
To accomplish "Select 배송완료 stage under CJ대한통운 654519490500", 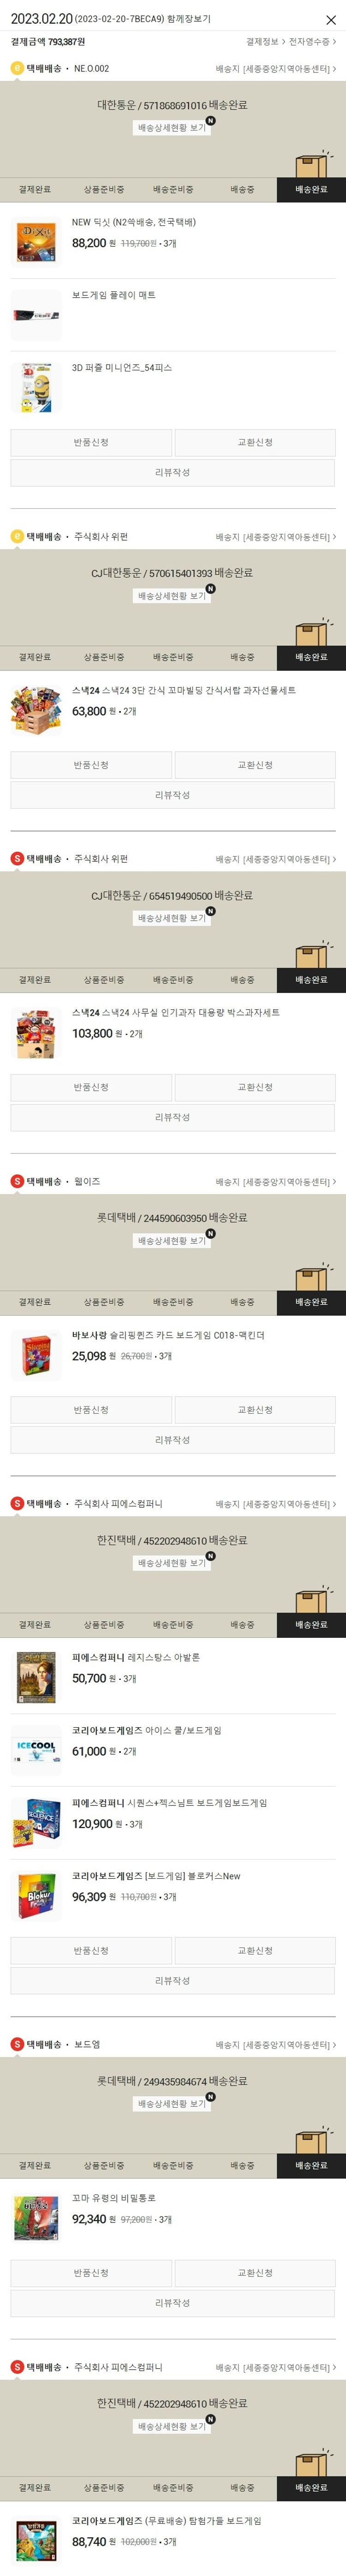I will (x=311, y=980).
